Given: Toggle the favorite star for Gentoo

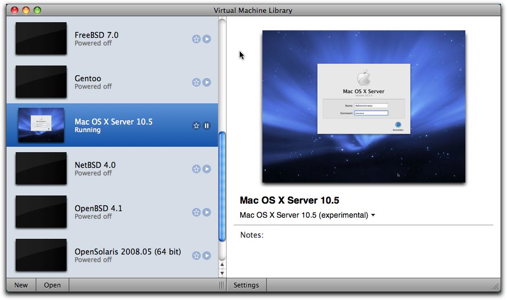Looking at the screenshot, I should [196, 82].
